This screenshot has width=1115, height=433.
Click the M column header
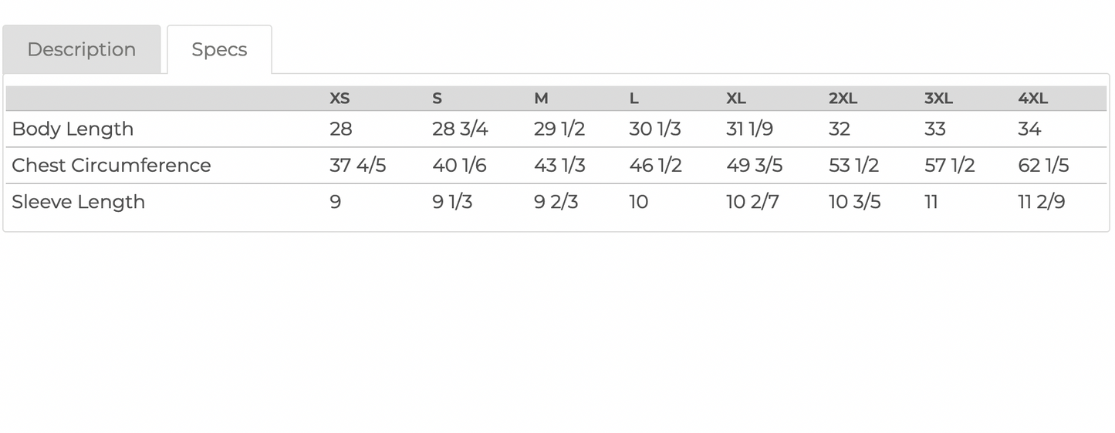[541, 99]
